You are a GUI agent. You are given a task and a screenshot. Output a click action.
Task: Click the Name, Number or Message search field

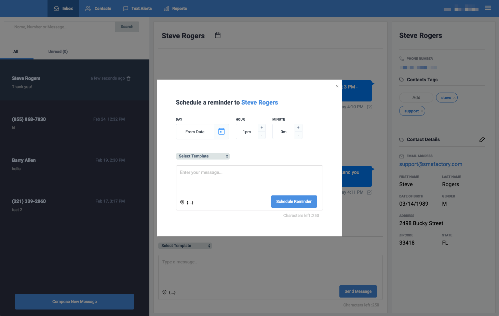(x=59, y=27)
